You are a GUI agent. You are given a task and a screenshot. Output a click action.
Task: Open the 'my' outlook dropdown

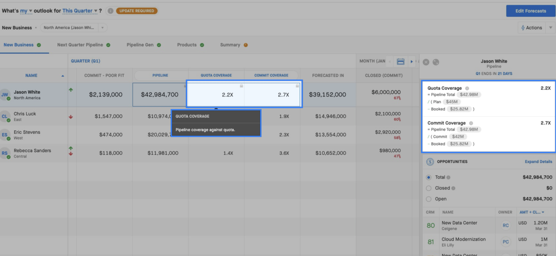[x=26, y=11]
